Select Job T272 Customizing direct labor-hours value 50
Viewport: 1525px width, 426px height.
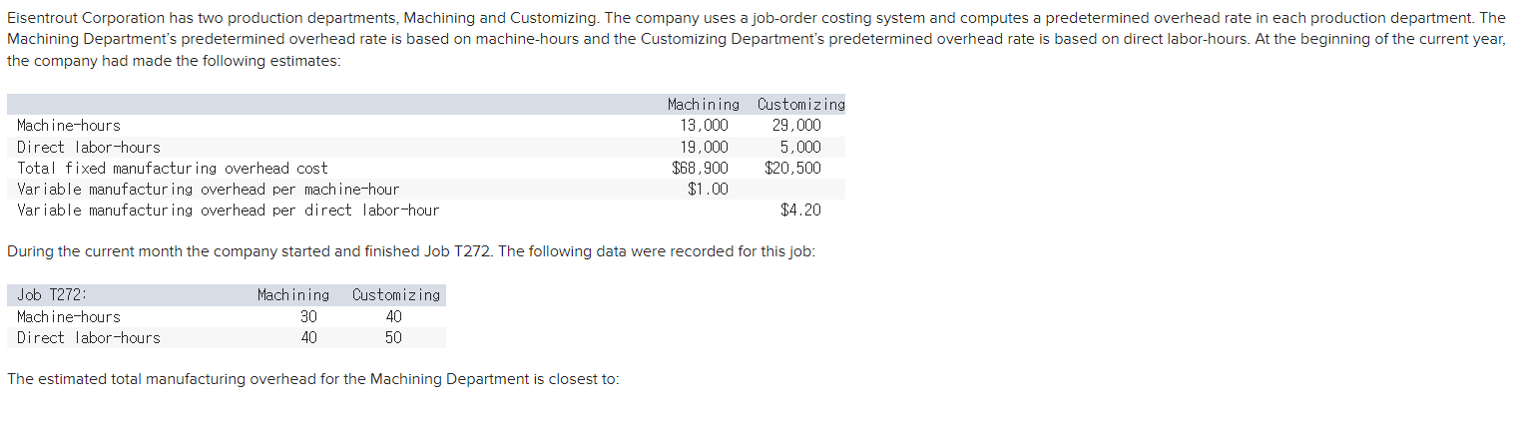(x=394, y=337)
